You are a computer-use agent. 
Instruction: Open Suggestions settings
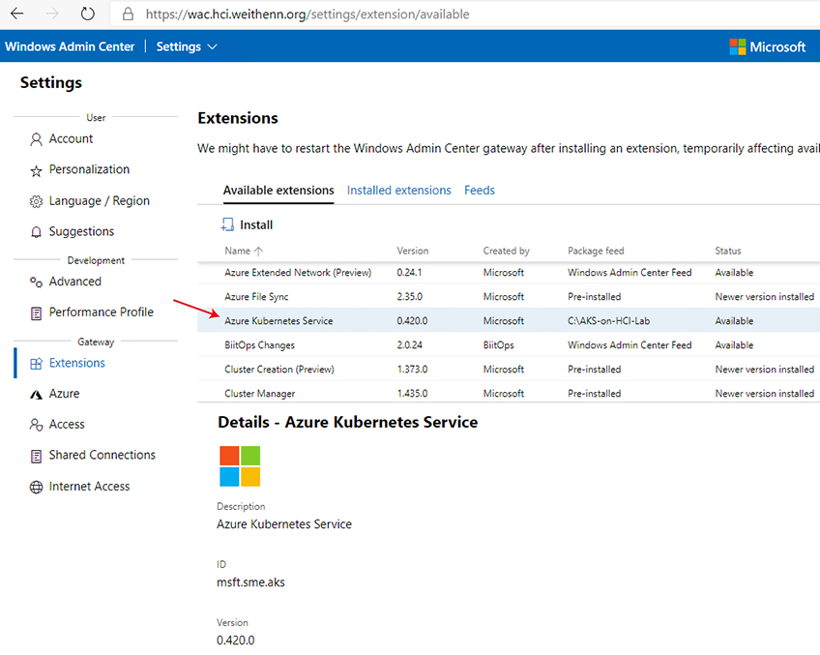tap(81, 231)
